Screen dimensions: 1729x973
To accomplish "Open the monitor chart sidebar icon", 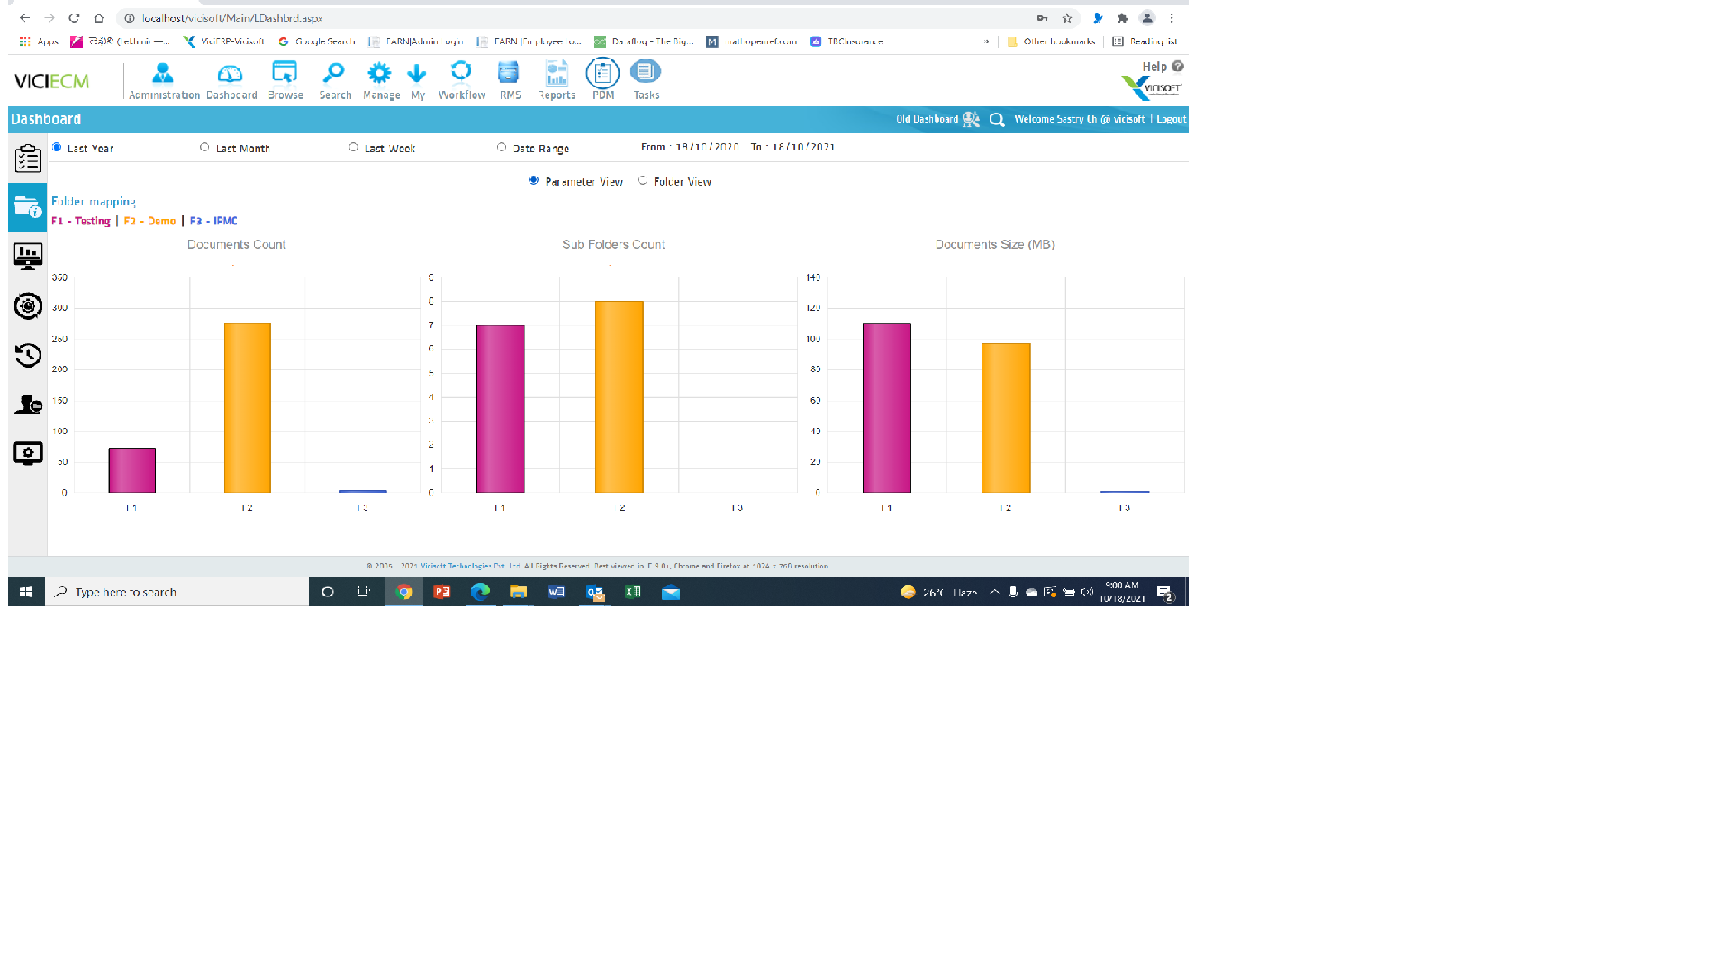I will coord(28,257).
